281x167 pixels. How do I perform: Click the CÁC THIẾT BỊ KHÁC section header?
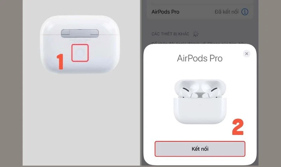point(170,34)
